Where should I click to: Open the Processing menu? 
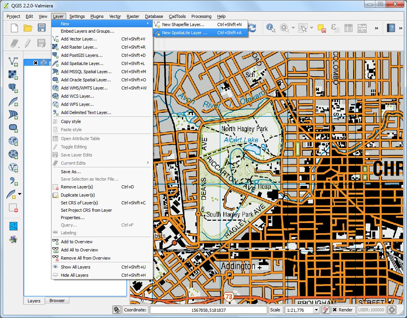pyautogui.click(x=202, y=16)
